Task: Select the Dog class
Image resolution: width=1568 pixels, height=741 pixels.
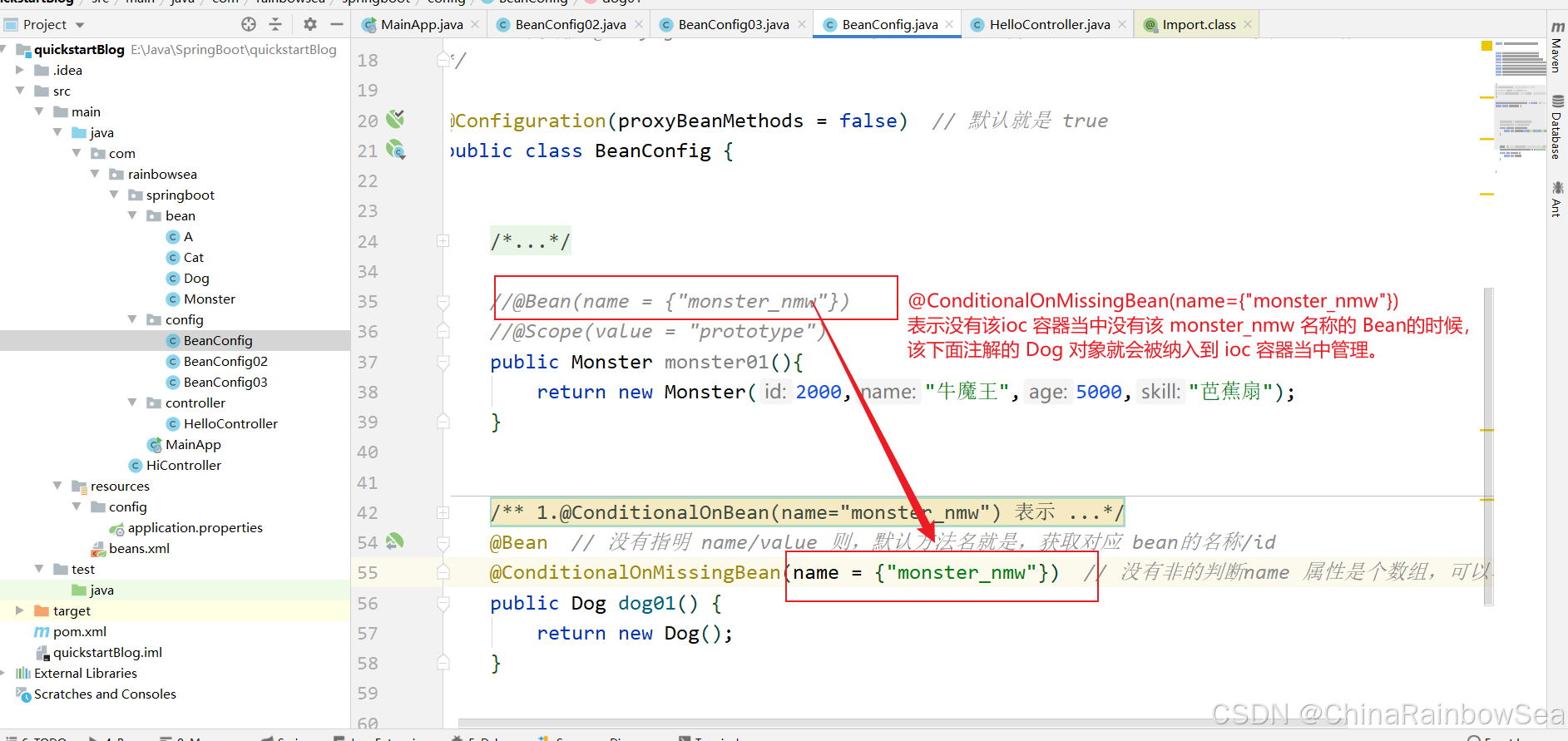Action: coord(188,278)
